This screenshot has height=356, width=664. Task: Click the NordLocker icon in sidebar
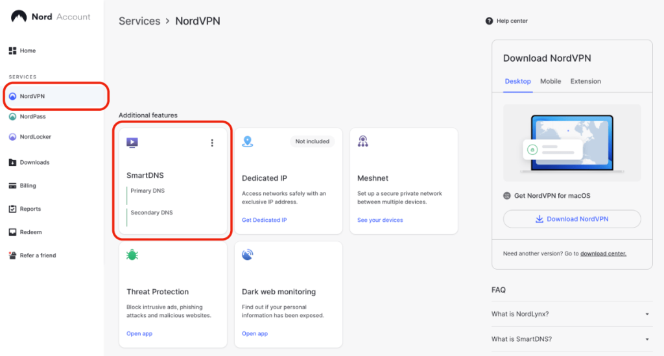point(13,137)
